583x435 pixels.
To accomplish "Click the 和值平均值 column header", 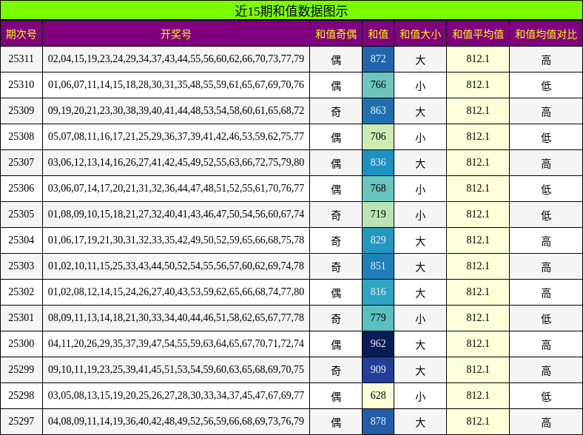I will [478, 34].
